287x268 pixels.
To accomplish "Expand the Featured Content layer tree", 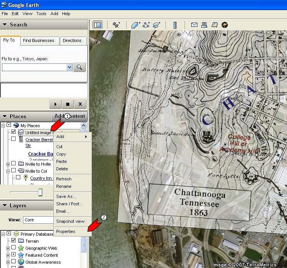I will coord(8,255).
